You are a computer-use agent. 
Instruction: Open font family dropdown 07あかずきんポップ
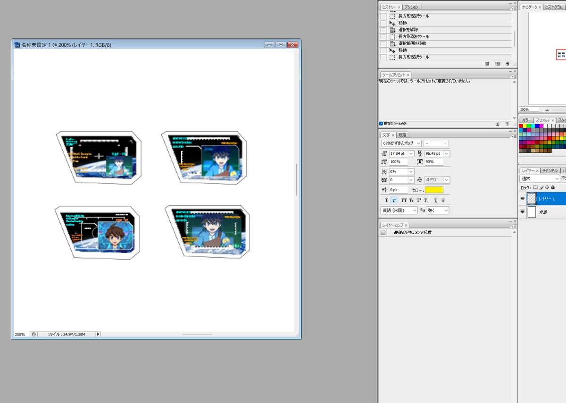point(418,143)
